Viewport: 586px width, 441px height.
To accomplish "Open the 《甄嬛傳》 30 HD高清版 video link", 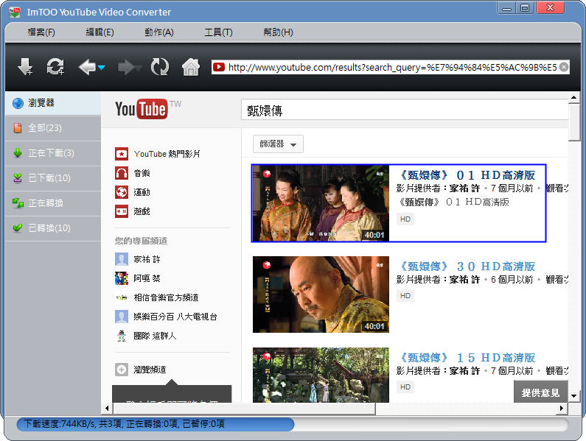I will (467, 267).
